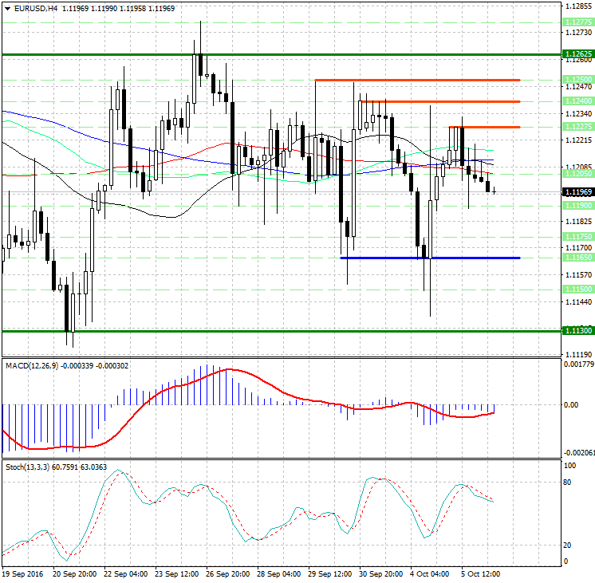Image resolution: width=595 pixels, height=583 pixels.
Task: Click the 1.11700 price scale value
Action: 579,248
